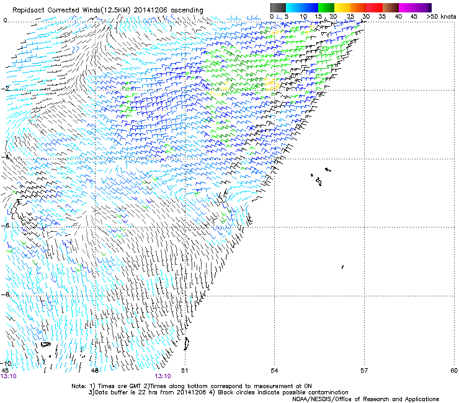459x403 pixels.
Task: Click the '20141206 ascending' date in title
Action: 168,11
